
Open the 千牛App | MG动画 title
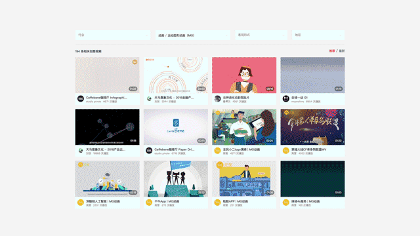click(x=167, y=201)
